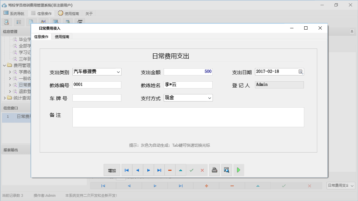The height and width of the screenshot is (201, 358).
Task: Switch to the 使用指南 tab in dialog
Action: [x=62, y=37]
